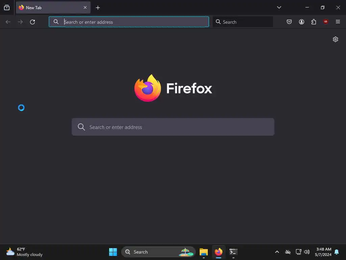Switch to the New Tab tab
This screenshot has width=346, height=260.
click(x=53, y=7)
